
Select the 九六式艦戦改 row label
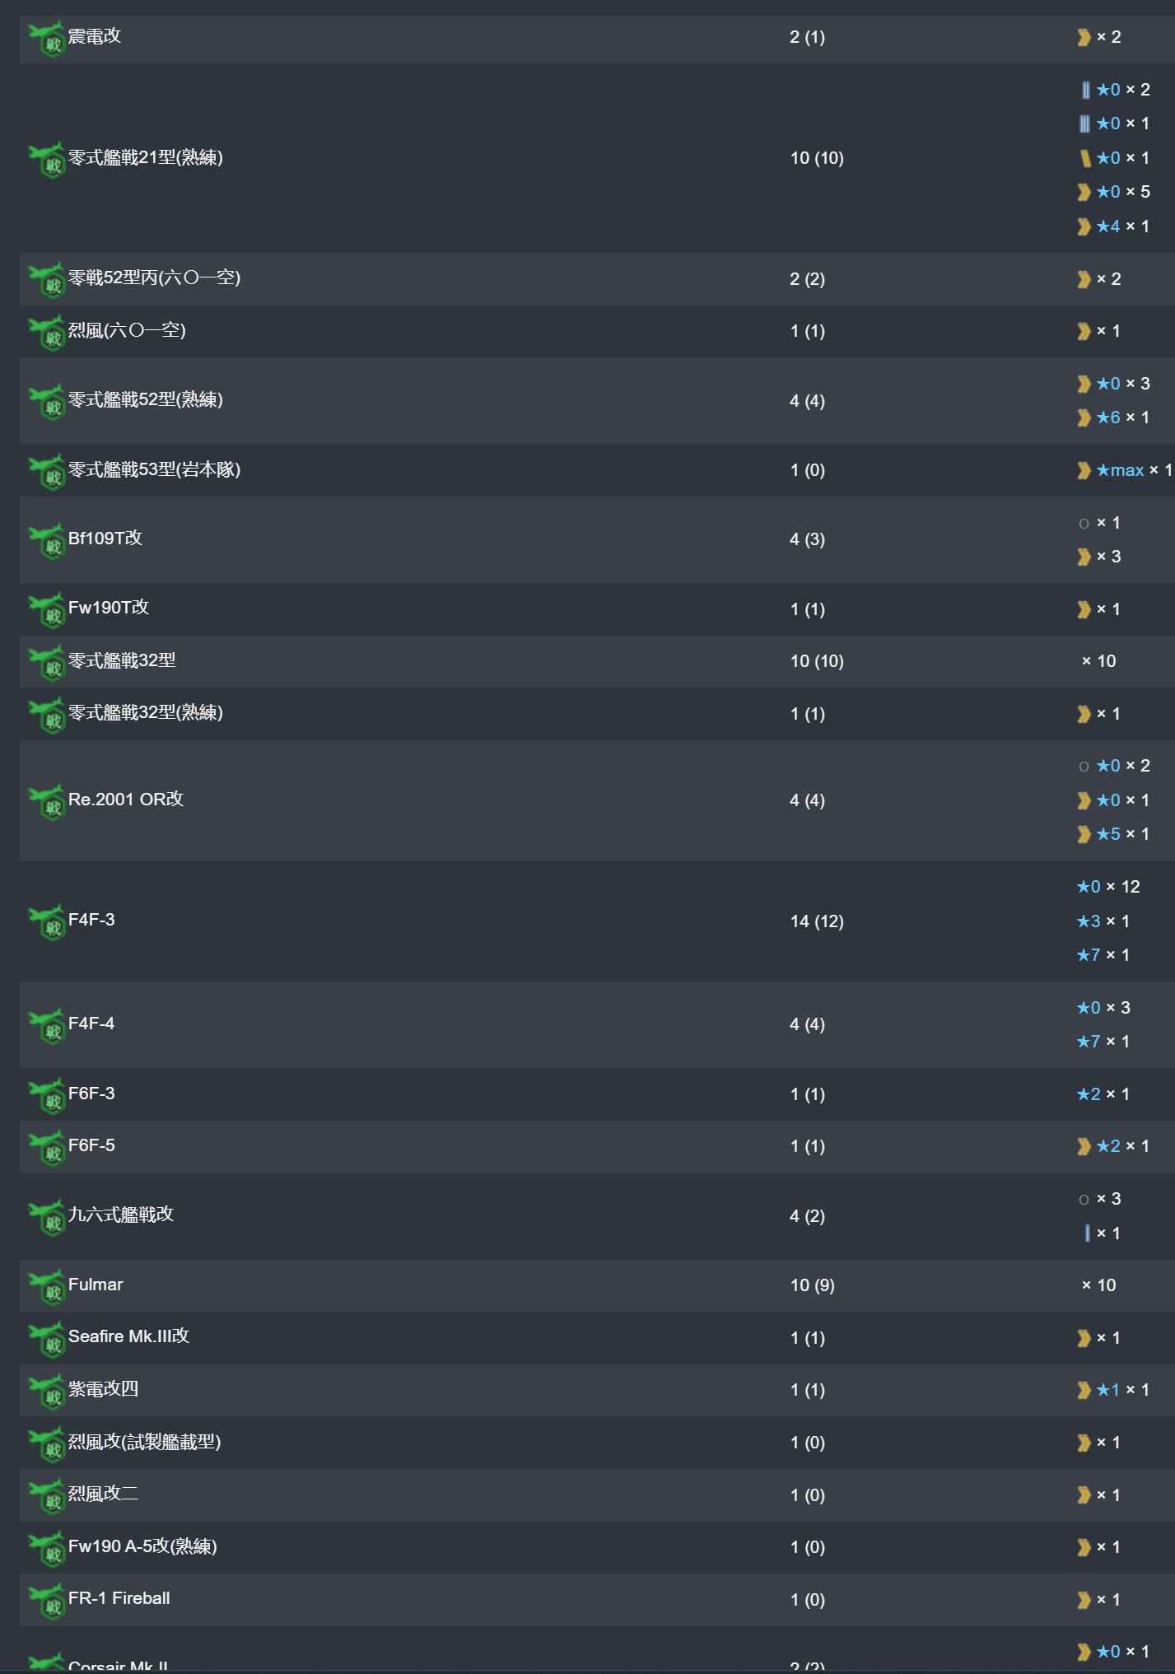click(x=120, y=1215)
